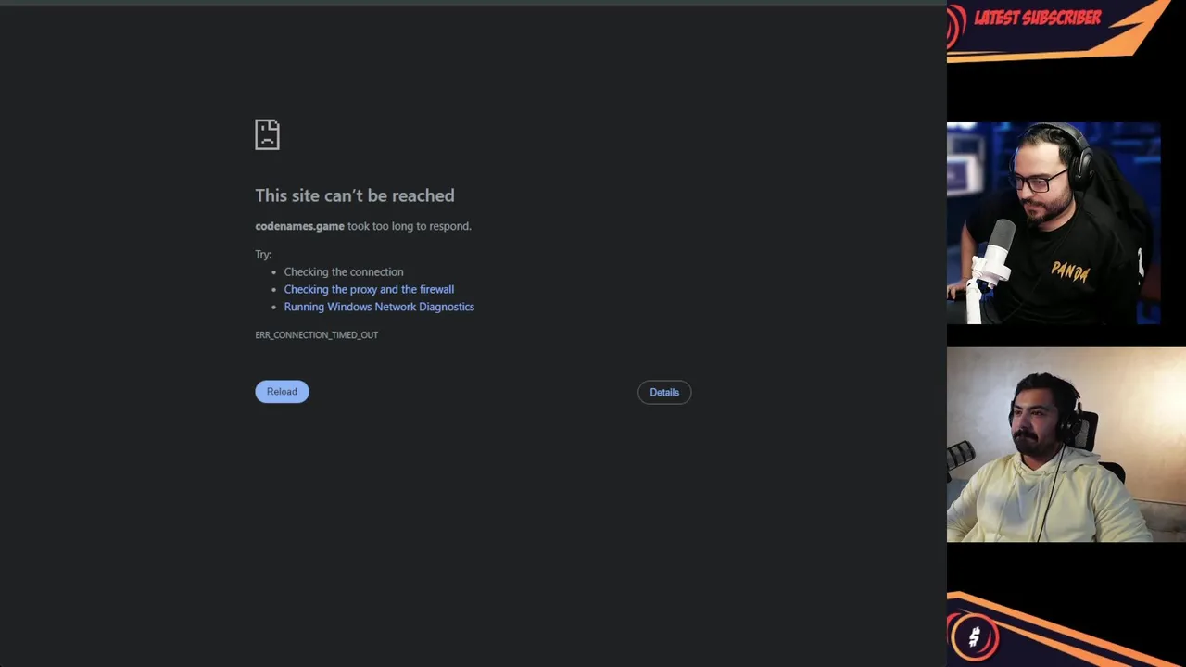Click the sad page error icon
The image size is (1186, 667).
click(x=267, y=134)
